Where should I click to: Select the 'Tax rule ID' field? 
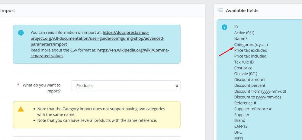[244, 62]
